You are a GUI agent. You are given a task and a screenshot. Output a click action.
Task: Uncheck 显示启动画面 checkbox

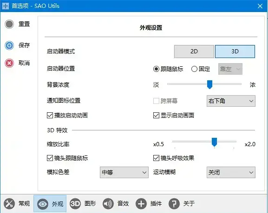click(156, 115)
